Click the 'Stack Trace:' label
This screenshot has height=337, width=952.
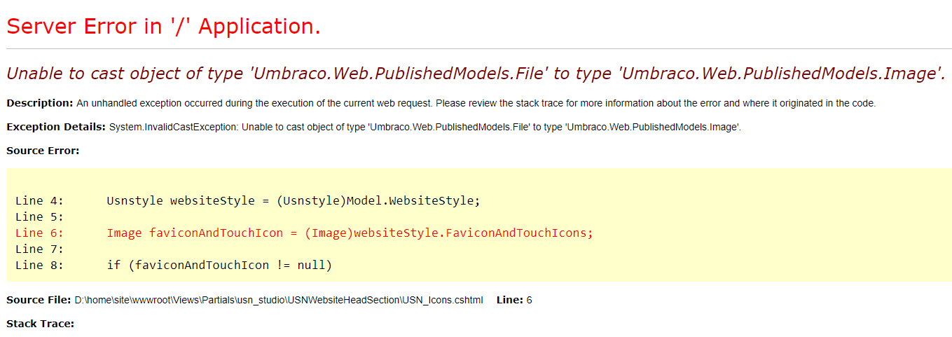pos(40,324)
